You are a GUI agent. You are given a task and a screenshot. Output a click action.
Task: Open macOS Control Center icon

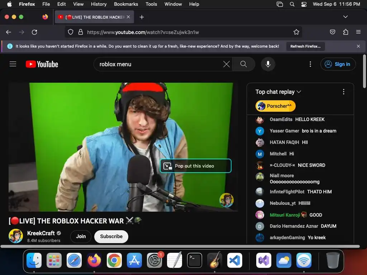[304, 4]
